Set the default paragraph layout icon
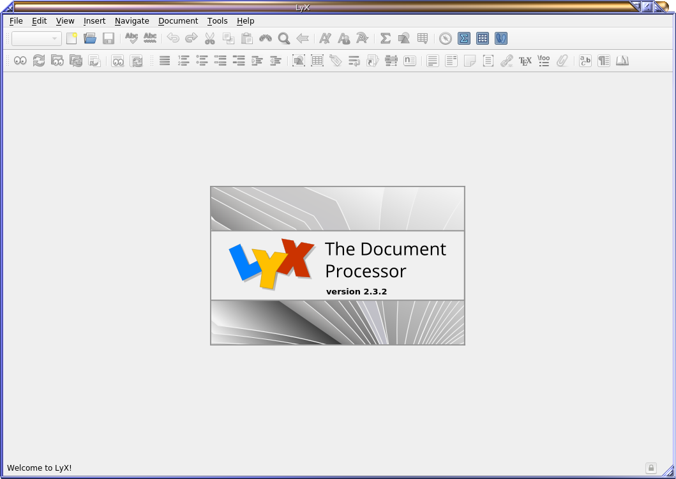Image resolution: width=676 pixels, height=479 pixels. click(x=165, y=61)
